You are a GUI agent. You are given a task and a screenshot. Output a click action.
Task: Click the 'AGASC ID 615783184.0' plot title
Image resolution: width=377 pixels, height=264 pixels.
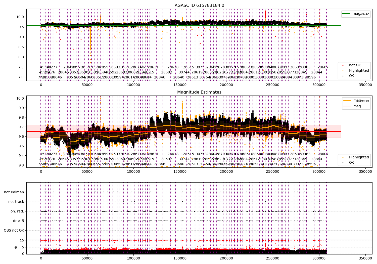point(199,6)
